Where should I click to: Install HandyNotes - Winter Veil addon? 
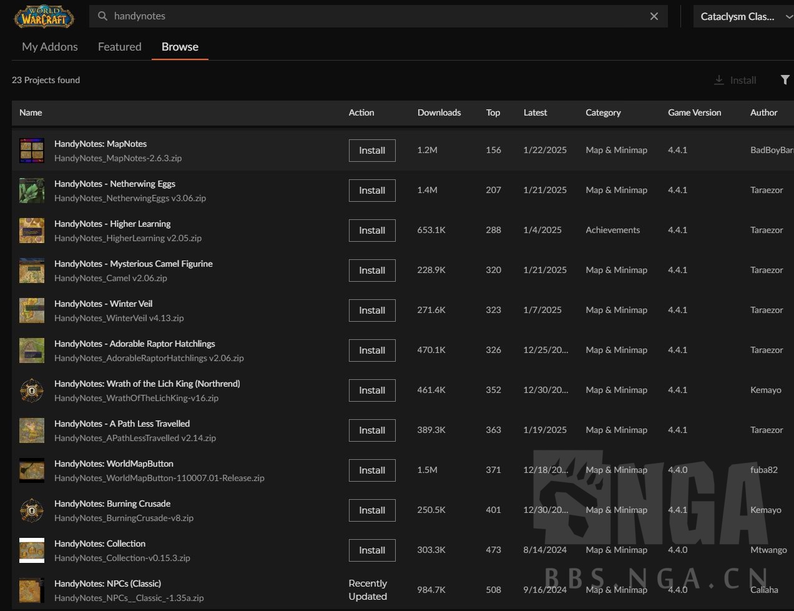point(372,310)
